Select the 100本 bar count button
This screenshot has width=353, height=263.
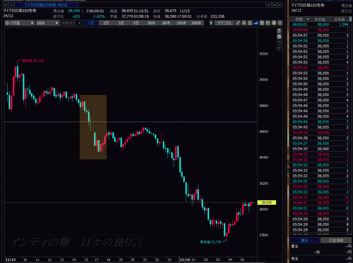[x=181, y=23]
